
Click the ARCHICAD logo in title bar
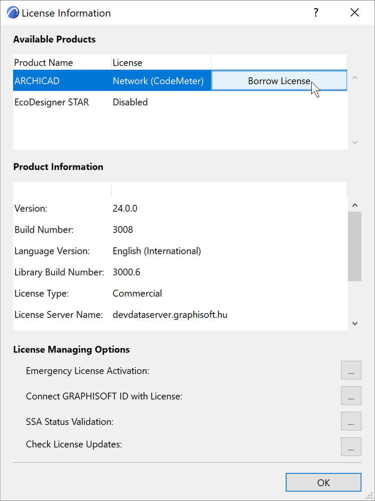(x=13, y=13)
